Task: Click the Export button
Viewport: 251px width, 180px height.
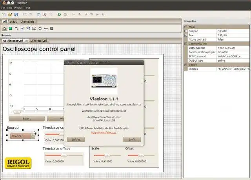Action: pos(27,119)
